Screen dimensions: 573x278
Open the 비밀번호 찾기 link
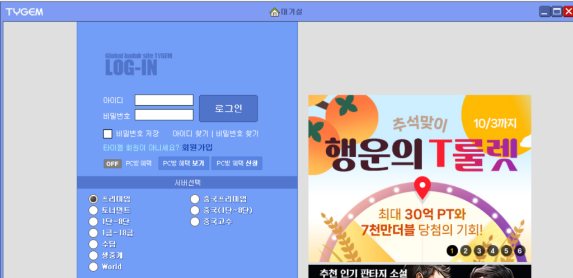click(237, 134)
